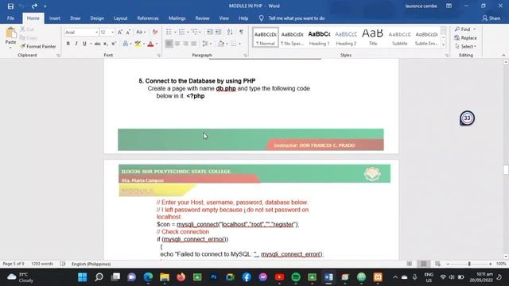Click the vertical scrollbar thumb
Image resolution: width=509 pixels, height=286 pixels.
coord(506,169)
